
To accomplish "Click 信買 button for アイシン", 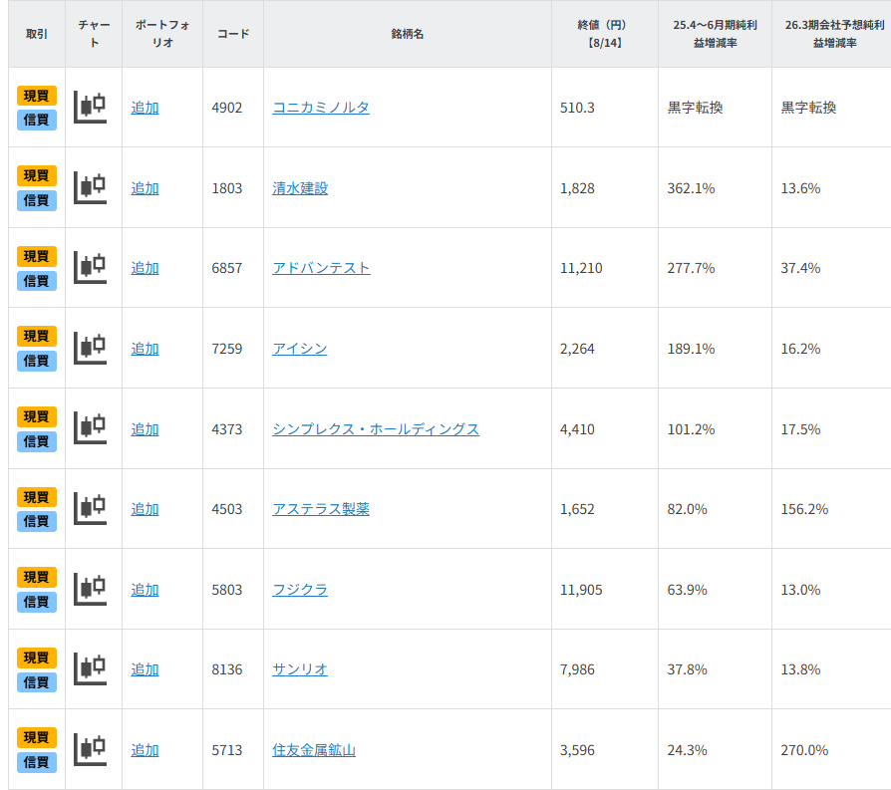I will (36, 361).
